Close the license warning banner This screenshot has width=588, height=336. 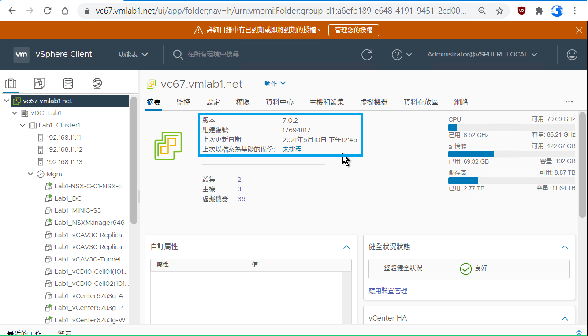coord(579,30)
